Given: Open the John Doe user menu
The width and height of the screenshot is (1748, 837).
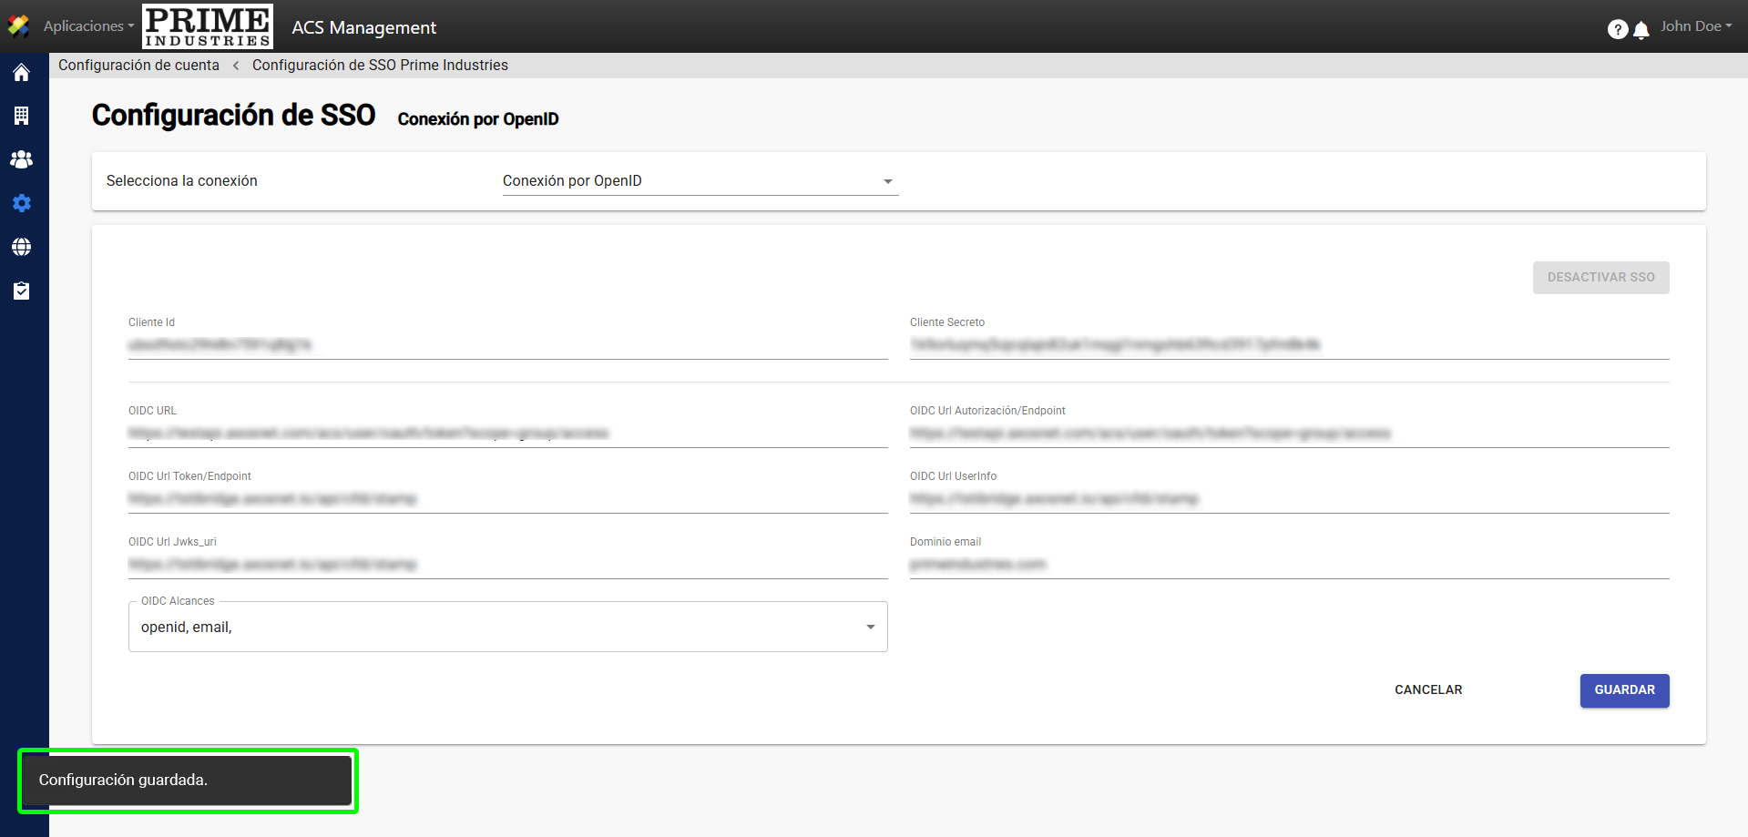Looking at the screenshot, I should click(1695, 26).
